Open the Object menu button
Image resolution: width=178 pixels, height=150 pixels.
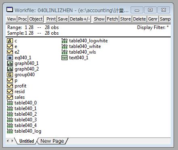point(36,19)
